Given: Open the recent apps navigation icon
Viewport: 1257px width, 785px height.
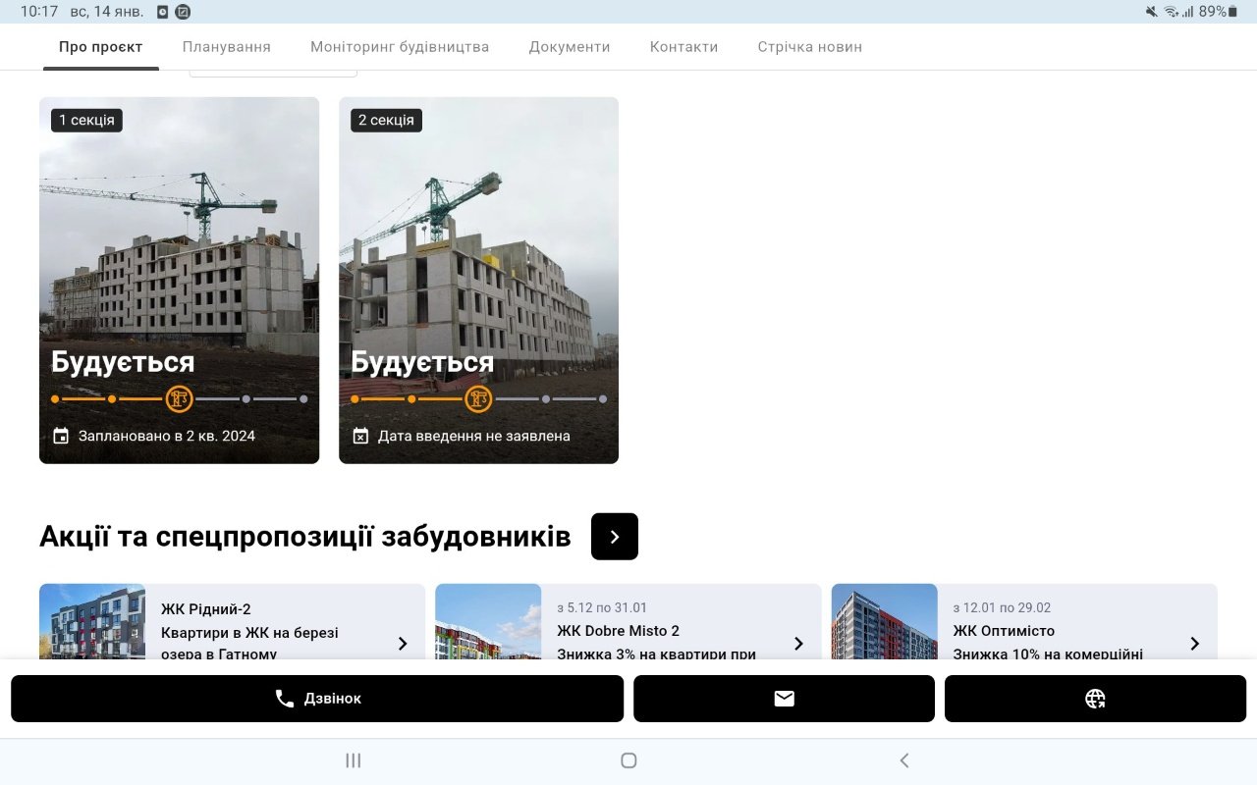Looking at the screenshot, I should (354, 760).
